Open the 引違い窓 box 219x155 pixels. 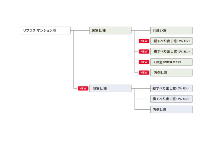pos(171,30)
